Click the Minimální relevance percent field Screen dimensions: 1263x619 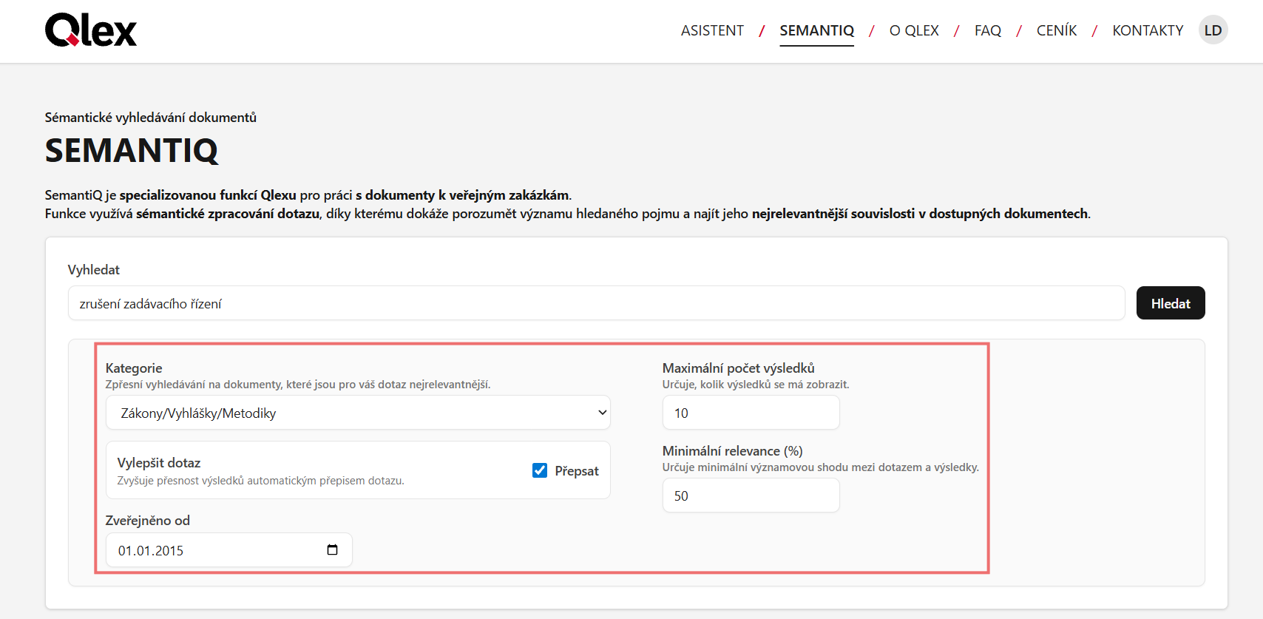(x=751, y=495)
